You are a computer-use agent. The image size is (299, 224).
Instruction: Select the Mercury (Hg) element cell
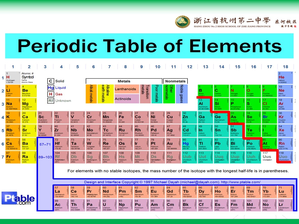click(x=189, y=144)
